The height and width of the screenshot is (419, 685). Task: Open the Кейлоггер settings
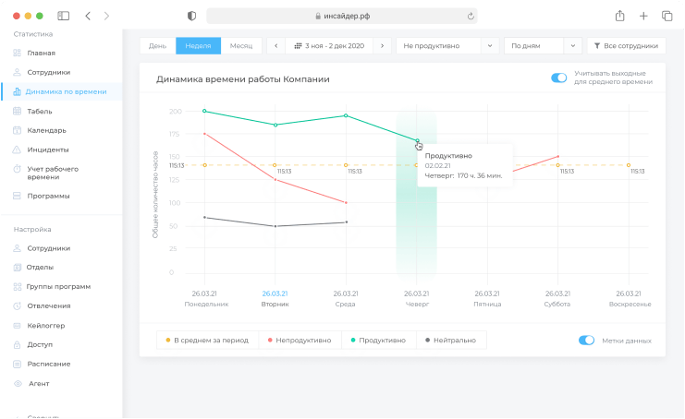pyautogui.click(x=45, y=326)
